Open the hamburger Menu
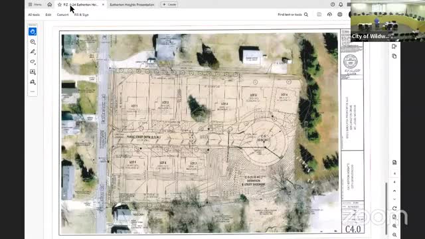Viewport: 425px width, 239px height. pos(35,5)
